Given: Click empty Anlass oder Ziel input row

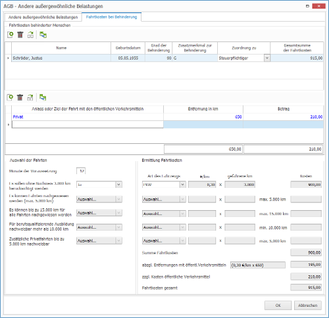Looking at the screenshot, I should (88, 124).
